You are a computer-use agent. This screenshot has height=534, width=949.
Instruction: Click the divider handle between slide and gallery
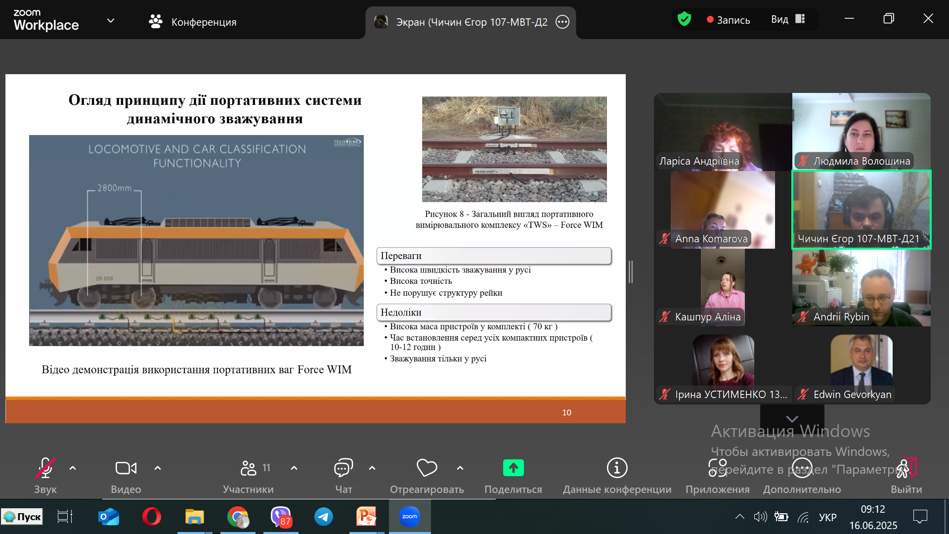630,271
